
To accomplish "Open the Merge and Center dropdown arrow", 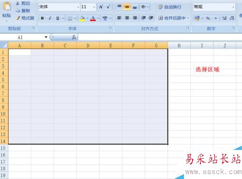I will [x=188, y=18].
